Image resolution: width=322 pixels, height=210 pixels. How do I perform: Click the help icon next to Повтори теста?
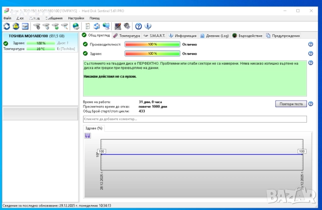(310, 104)
